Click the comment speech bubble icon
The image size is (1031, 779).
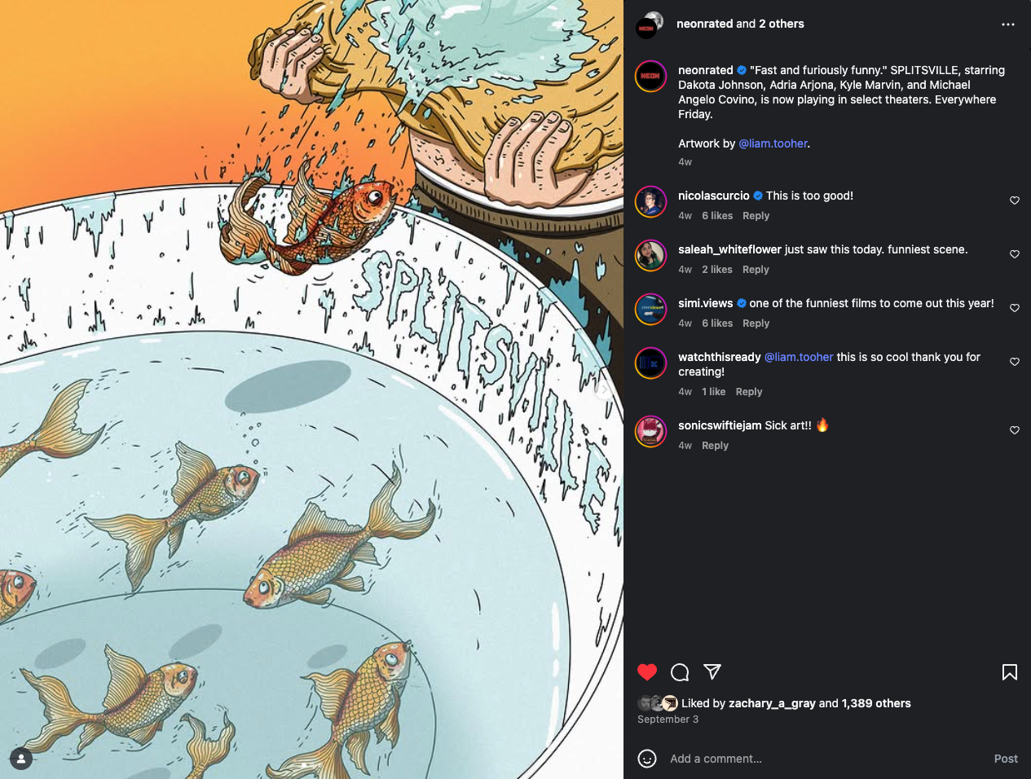[x=680, y=672]
